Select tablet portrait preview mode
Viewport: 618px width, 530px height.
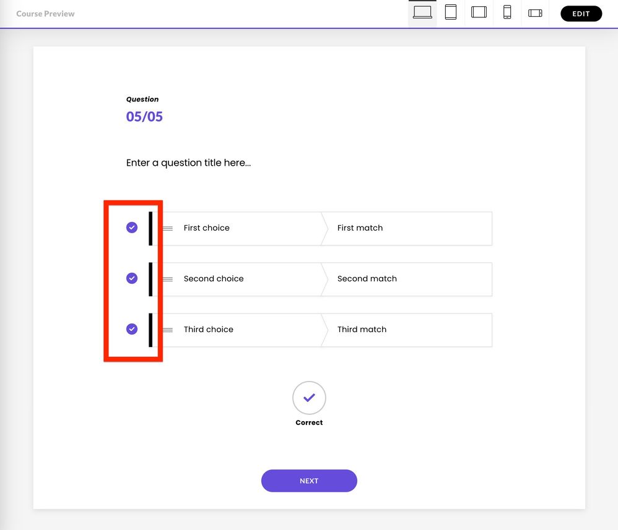(x=451, y=13)
